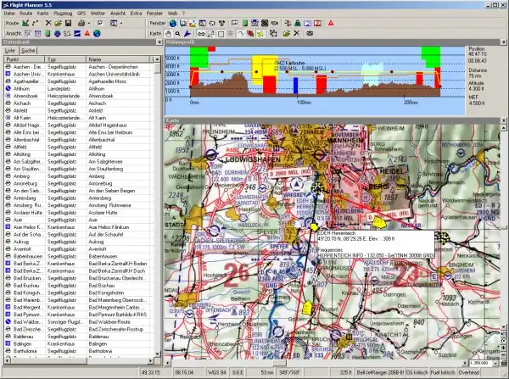Open the Web menu
Image resolution: width=509 pixels, height=379 pixels.
(172, 14)
